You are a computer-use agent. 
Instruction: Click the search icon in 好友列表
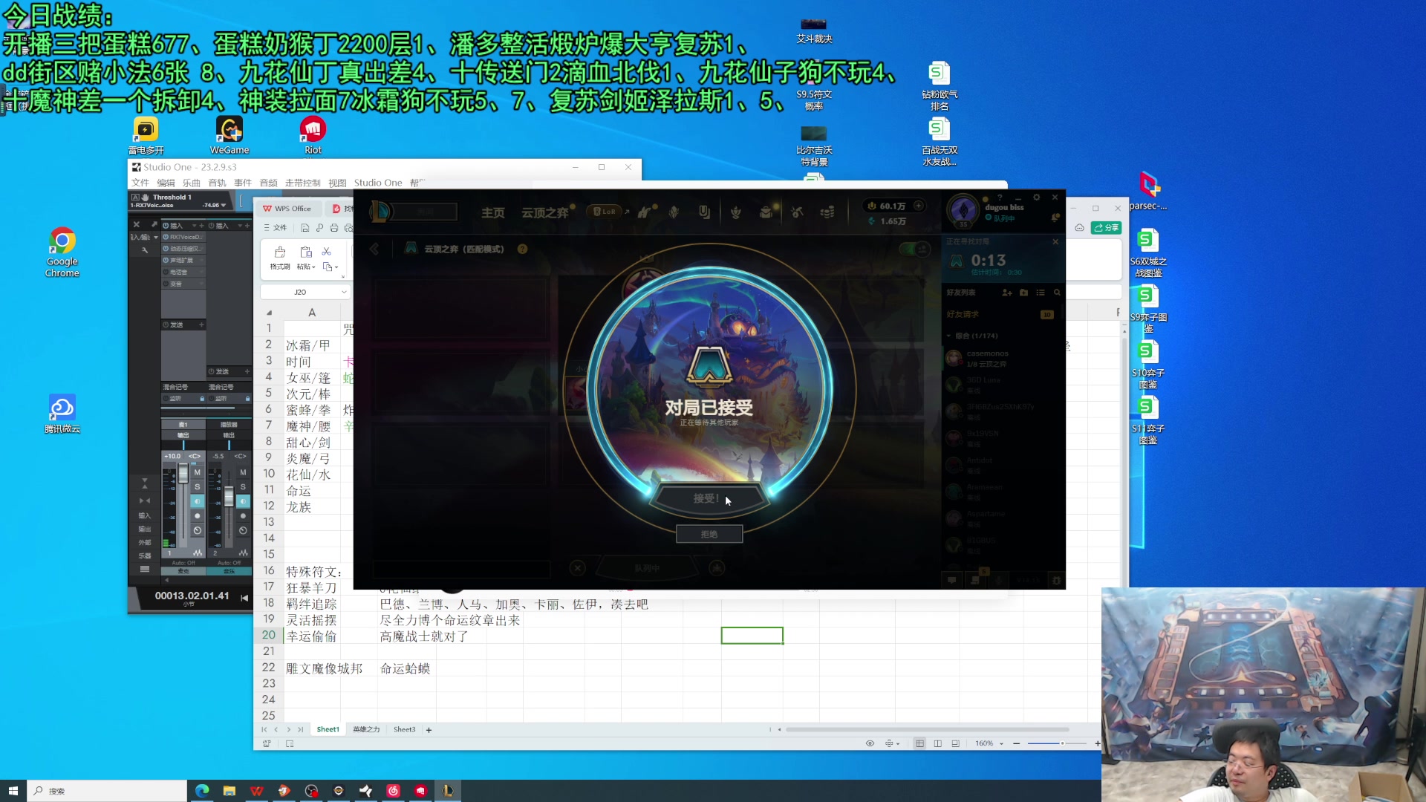[x=1057, y=293]
